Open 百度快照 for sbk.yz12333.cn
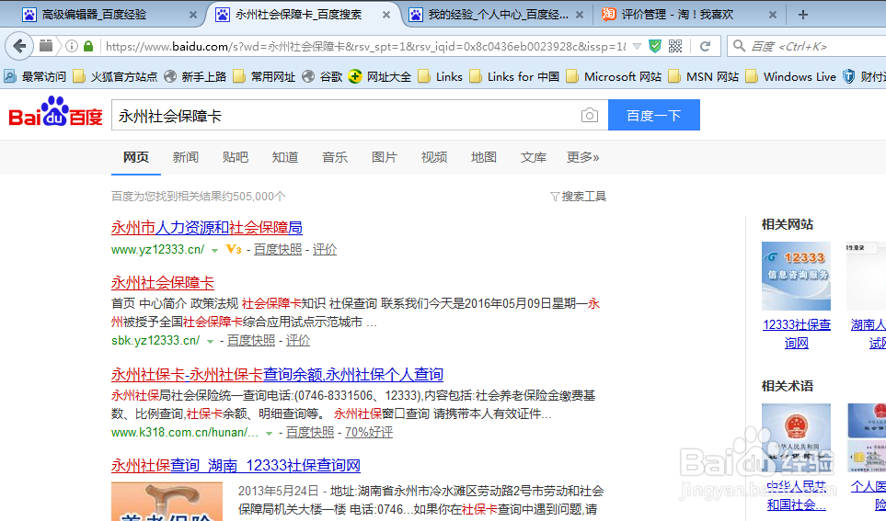 tap(251, 340)
